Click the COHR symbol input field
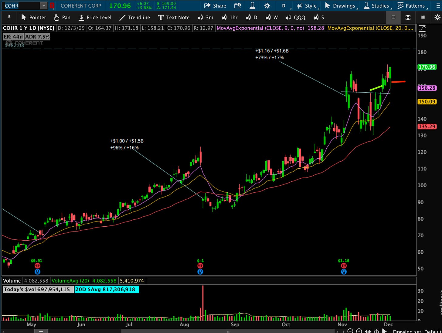The height and width of the screenshot is (333, 442). pos(21,5)
